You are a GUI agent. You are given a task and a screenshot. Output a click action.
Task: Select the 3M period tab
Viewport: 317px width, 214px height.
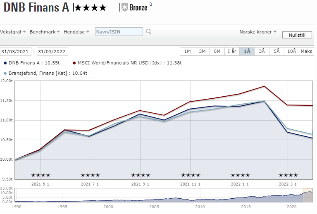[202, 51]
